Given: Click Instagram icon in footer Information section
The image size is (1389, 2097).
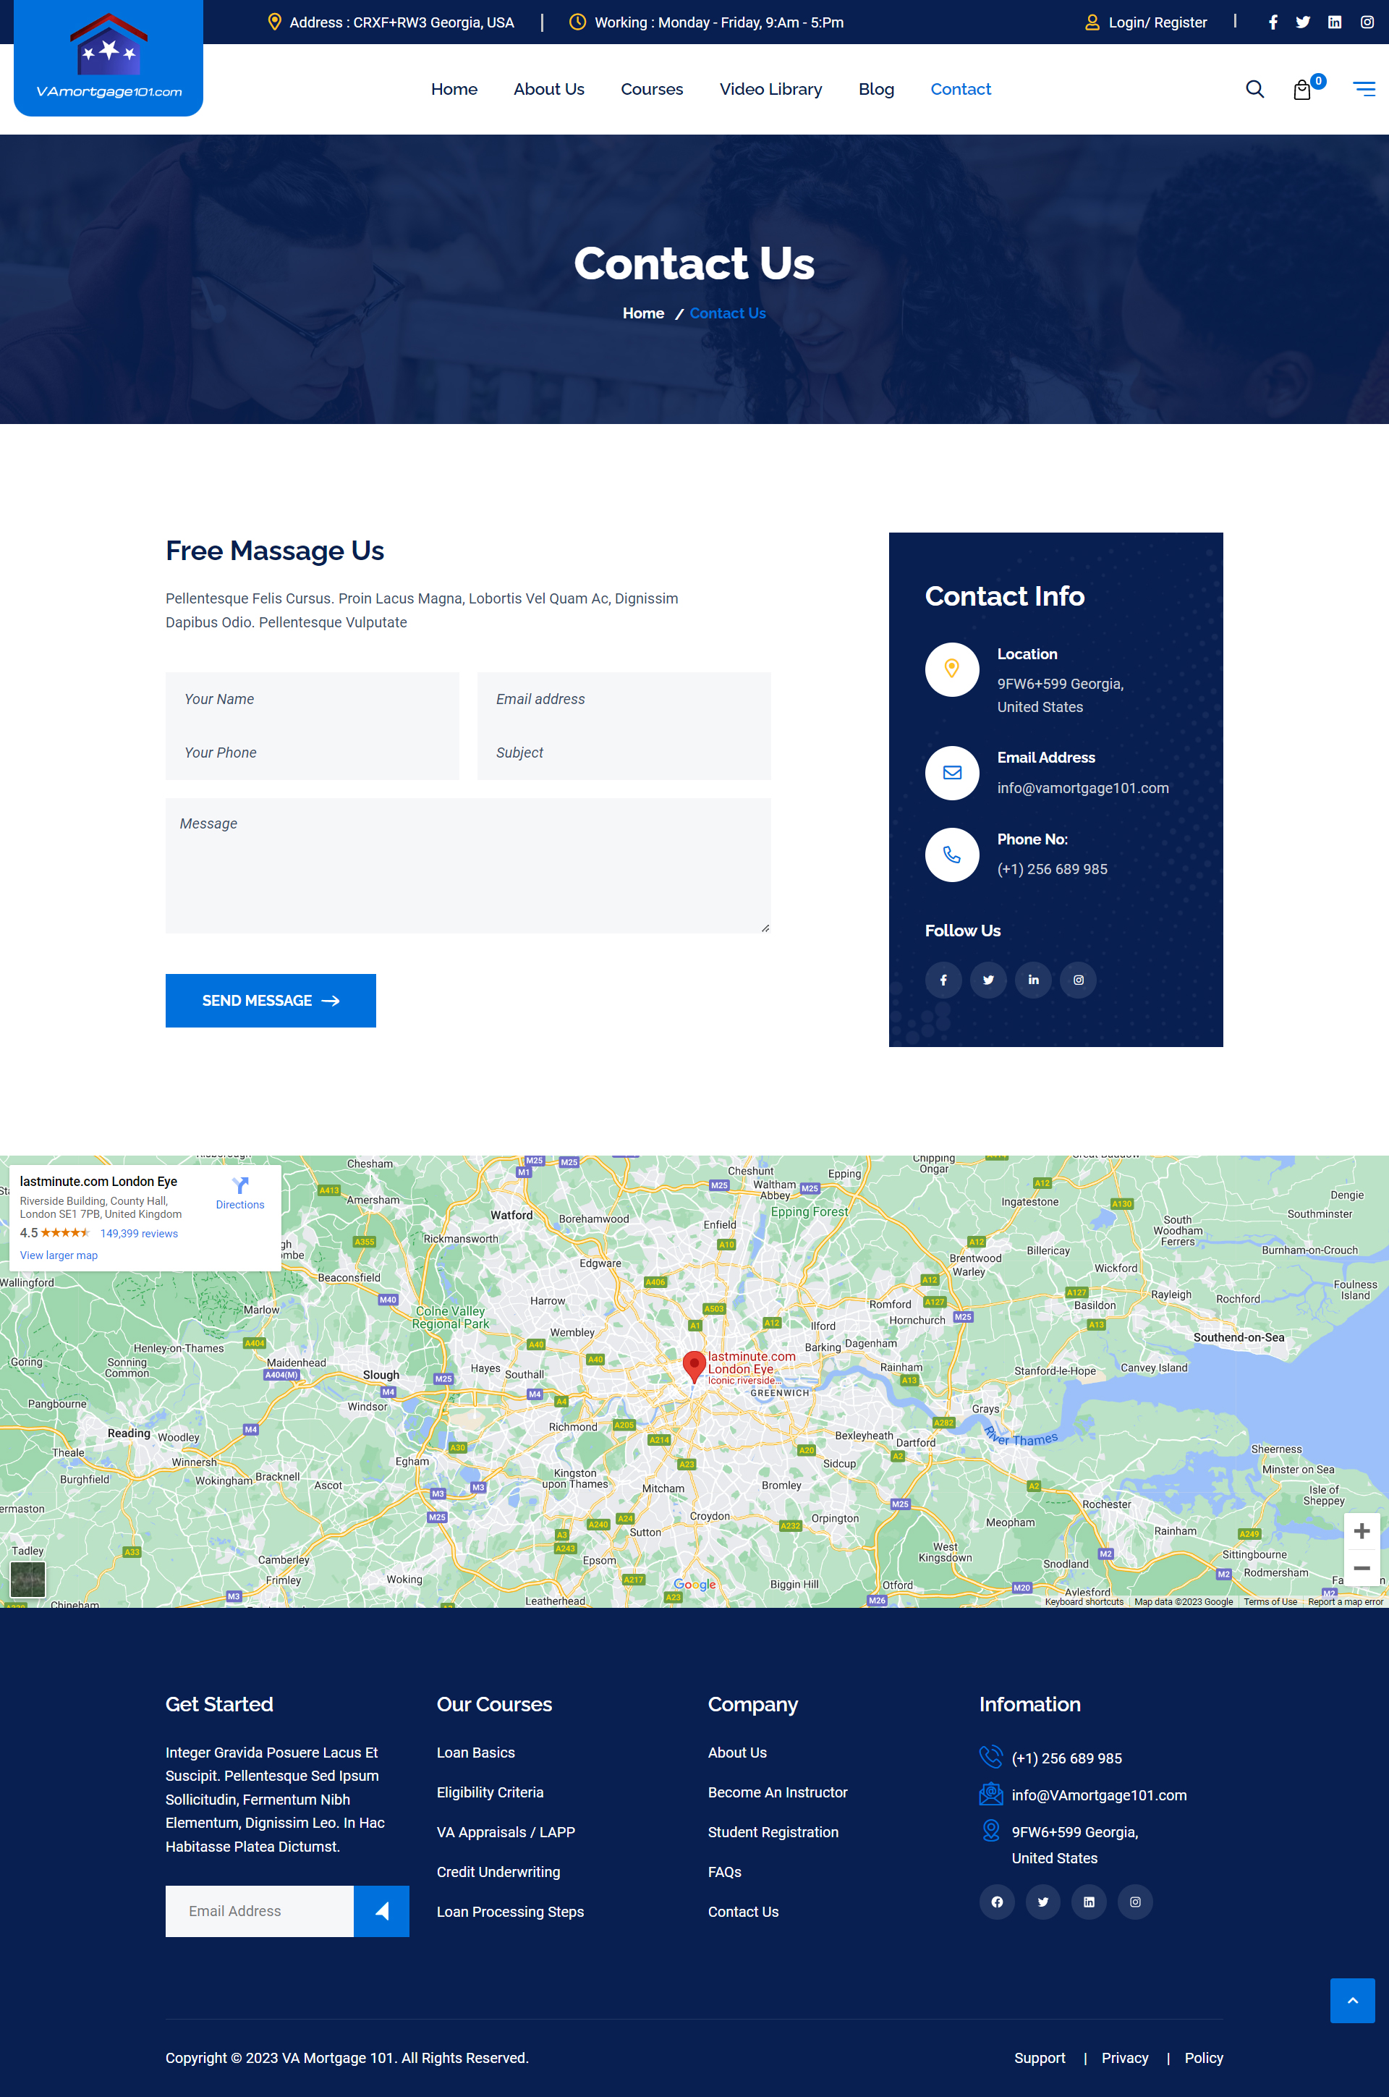Looking at the screenshot, I should coord(1135,1902).
